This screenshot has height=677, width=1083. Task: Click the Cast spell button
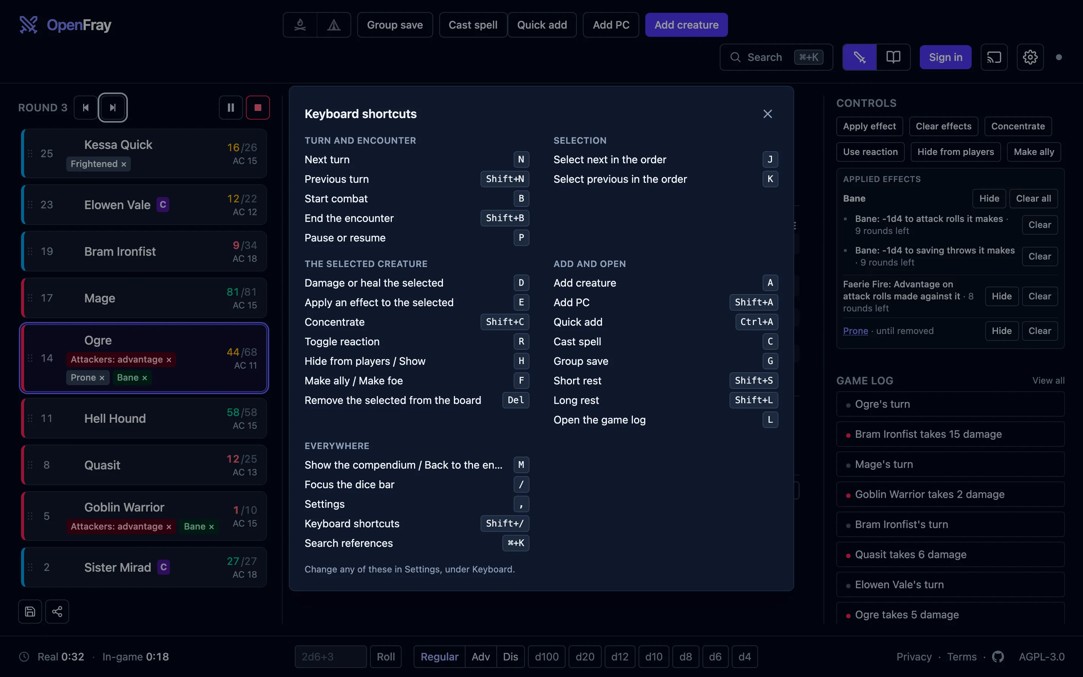click(x=473, y=25)
